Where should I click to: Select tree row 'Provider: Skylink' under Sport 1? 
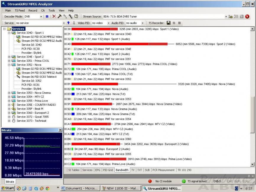(31, 53)
